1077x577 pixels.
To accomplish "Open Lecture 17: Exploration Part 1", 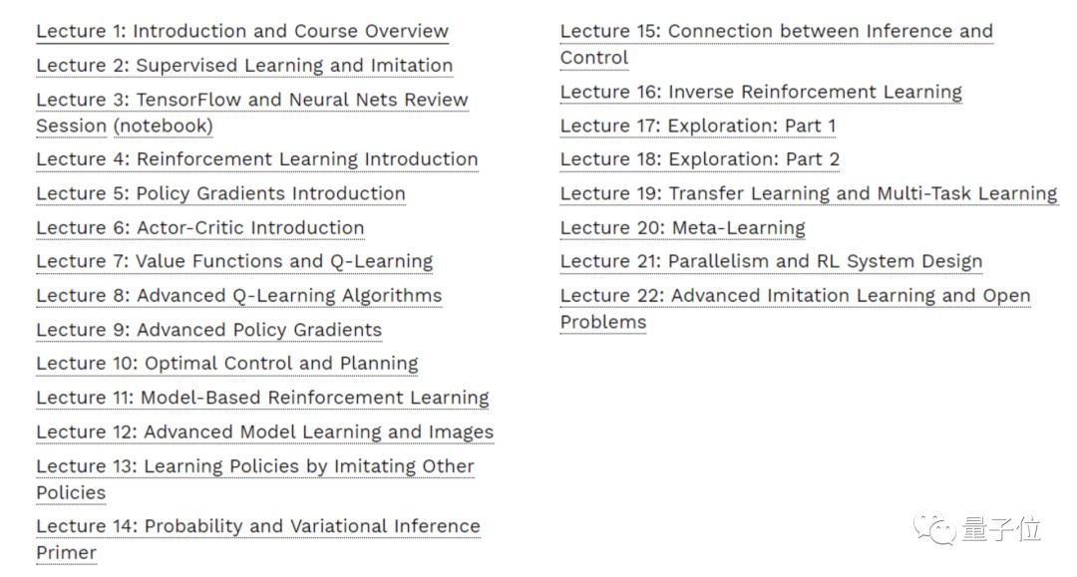I will tap(698, 127).
